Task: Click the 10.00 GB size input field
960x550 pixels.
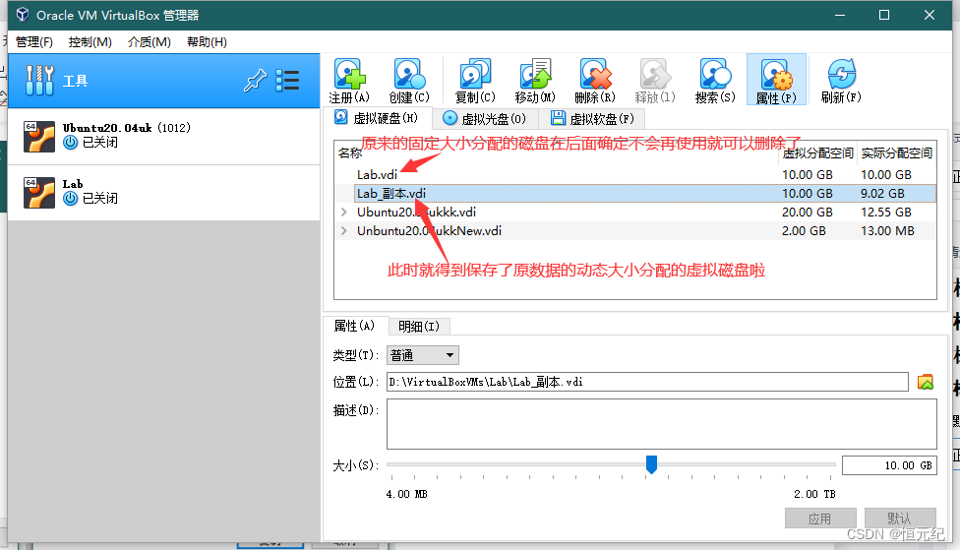Action: click(889, 465)
